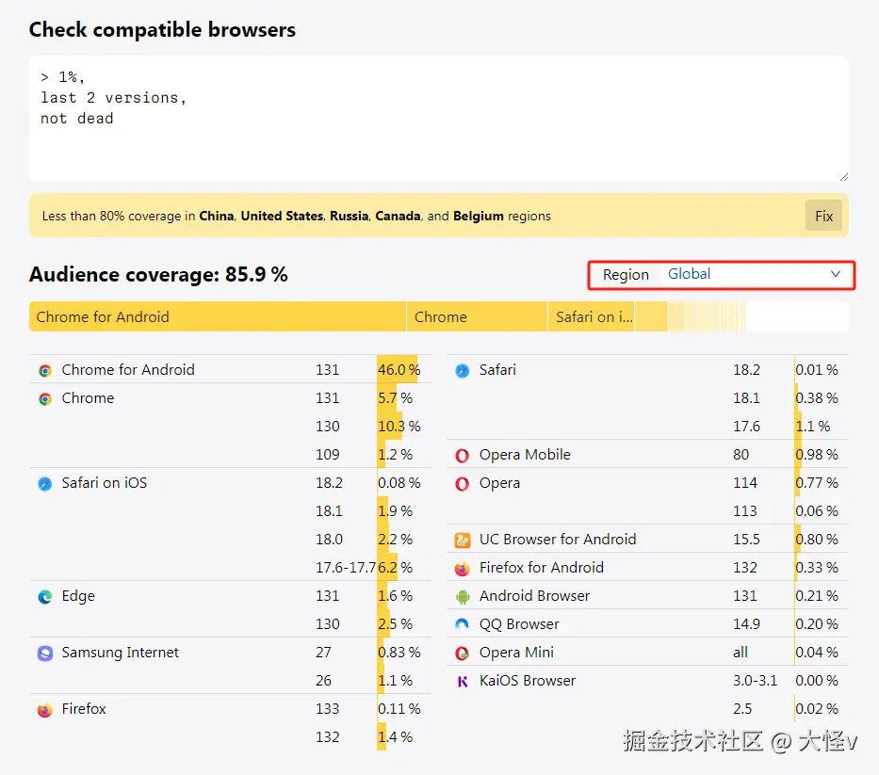Click the Safari desktop icon in the right column
Viewport: 879px width, 775px height.
coord(463,370)
